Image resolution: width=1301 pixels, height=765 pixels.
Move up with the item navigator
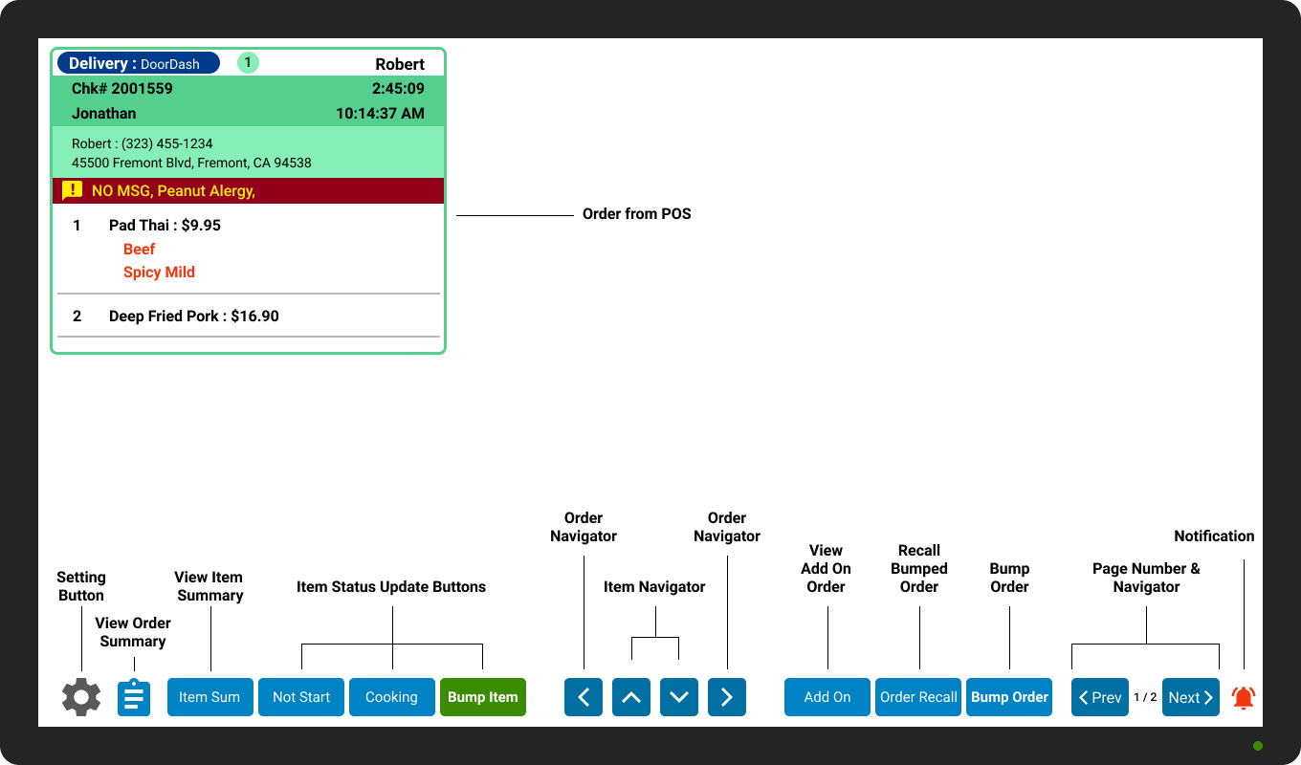click(x=630, y=697)
